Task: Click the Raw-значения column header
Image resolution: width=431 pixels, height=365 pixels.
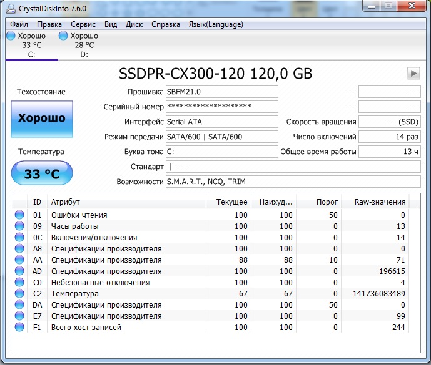Action: tap(375, 202)
